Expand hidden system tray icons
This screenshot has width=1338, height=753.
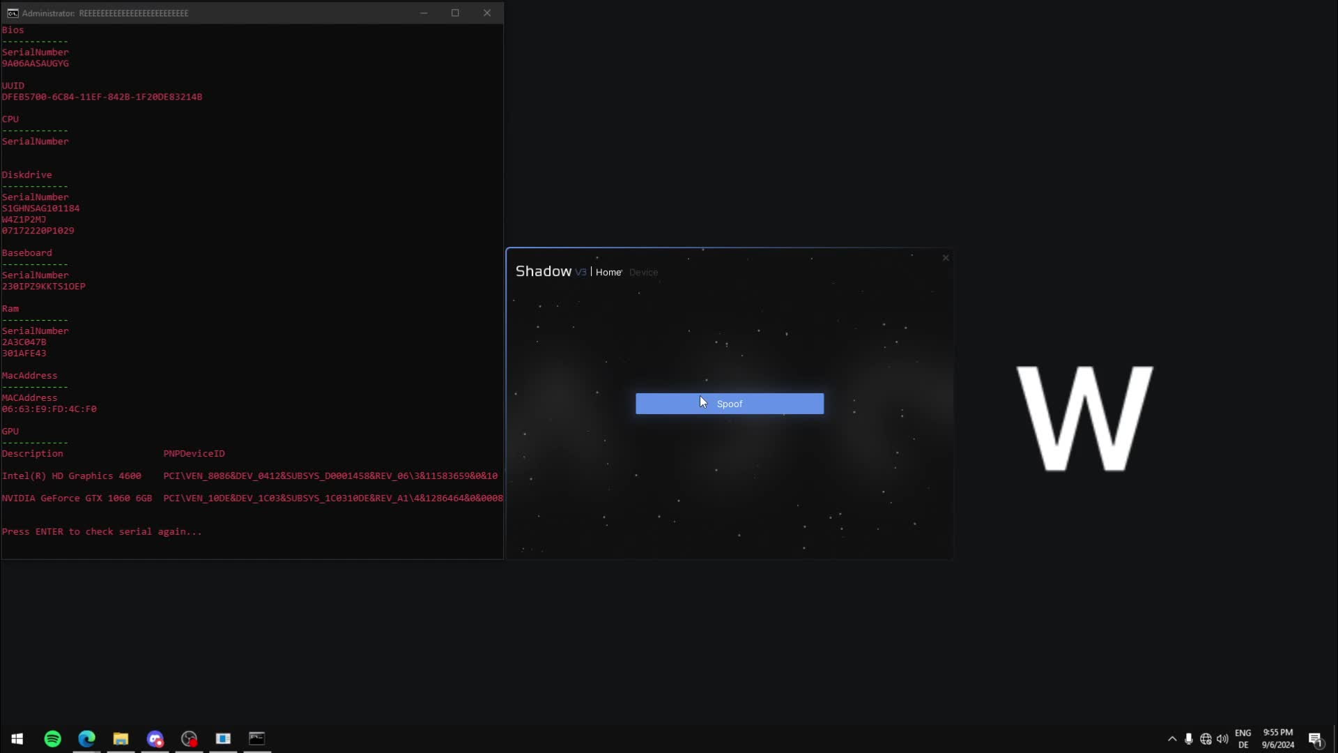[1172, 739]
